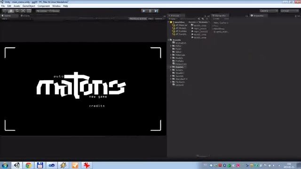Expand the Materials folder arrow

(171, 55)
